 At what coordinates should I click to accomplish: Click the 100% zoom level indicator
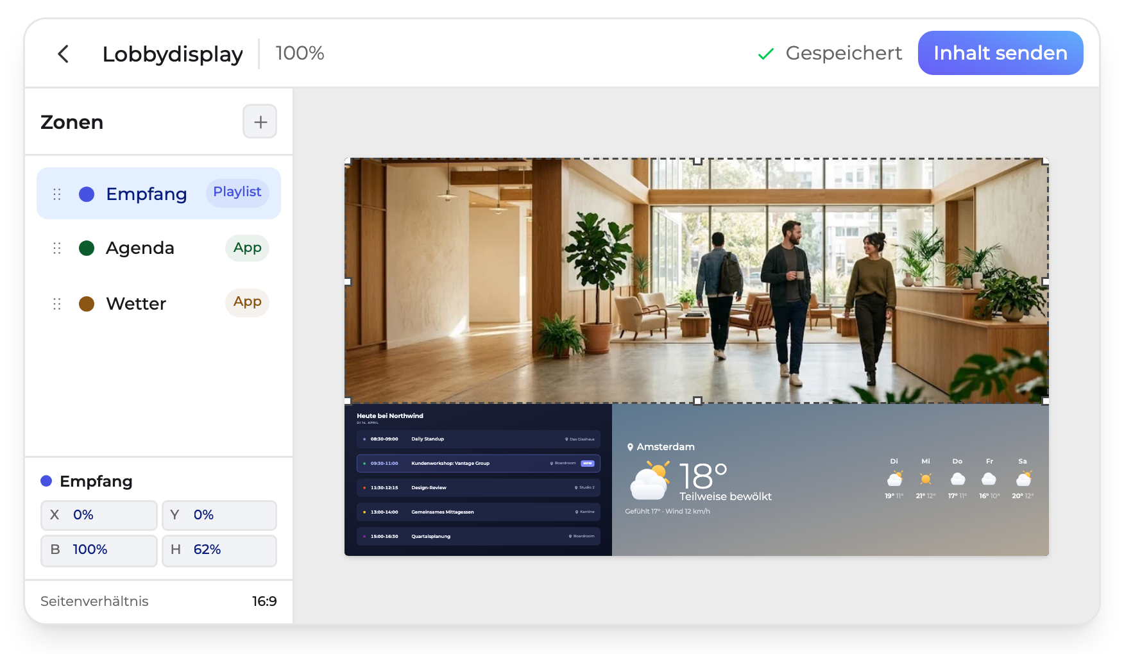(300, 53)
